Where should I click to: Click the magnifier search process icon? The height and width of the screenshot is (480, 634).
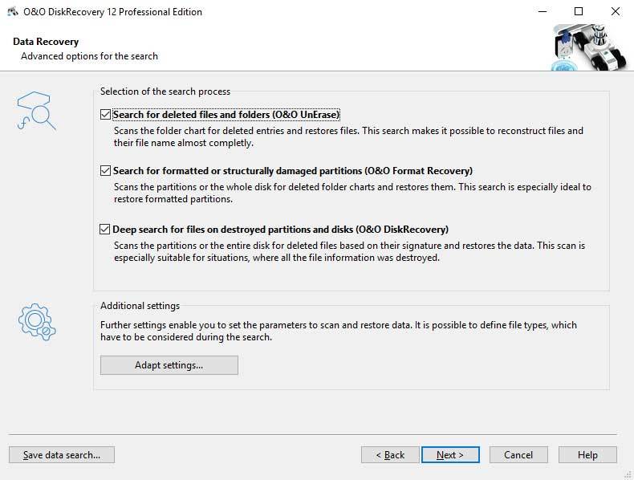pyautogui.click(x=36, y=111)
